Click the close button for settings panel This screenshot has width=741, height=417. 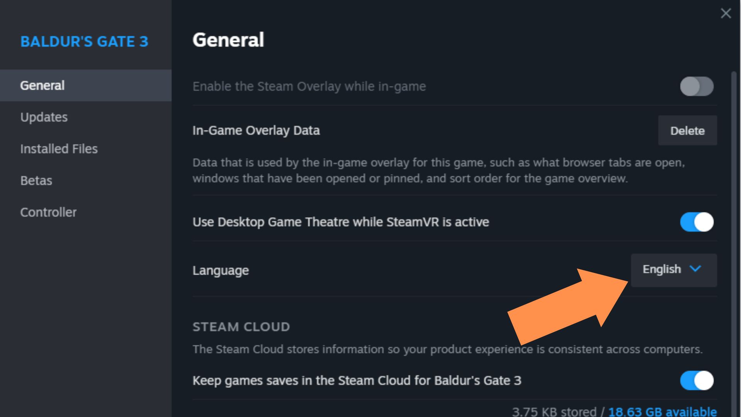[726, 14]
